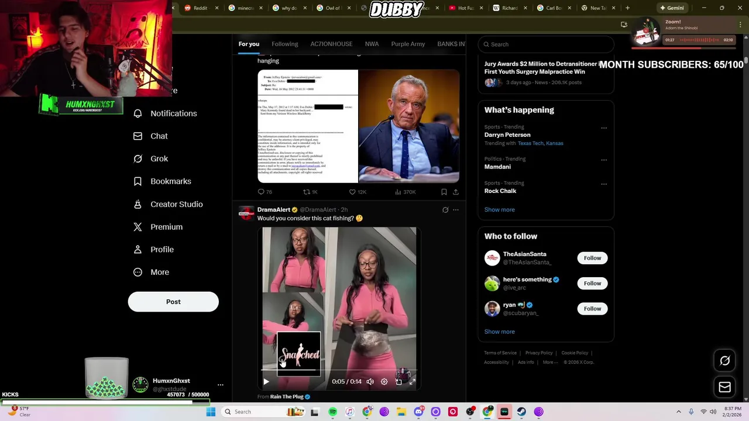Image resolution: width=749 pixels, height=421 pixels.
Task: Like the post with 12K likes
Action: [357, 192]
